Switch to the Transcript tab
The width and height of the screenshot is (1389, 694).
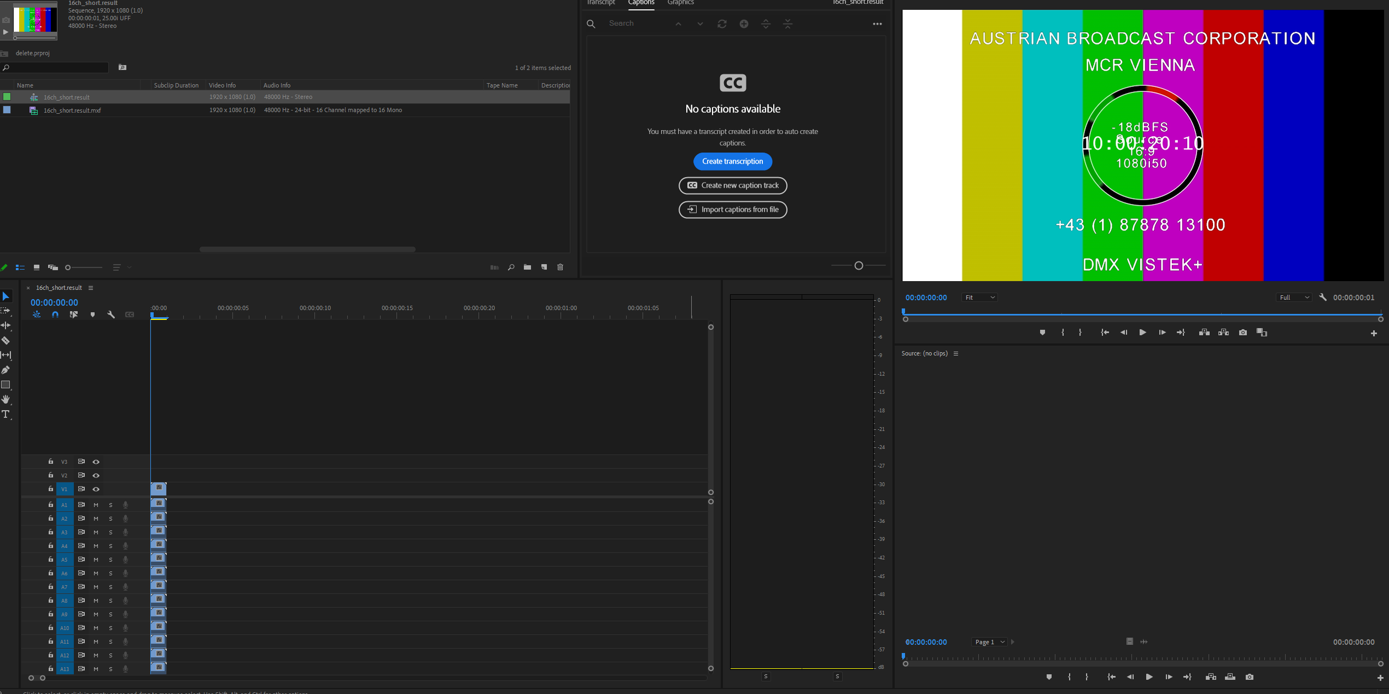point(601,3)
